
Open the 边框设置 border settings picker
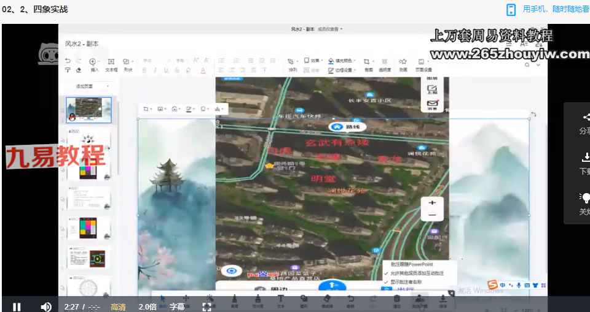pos(342,70)
